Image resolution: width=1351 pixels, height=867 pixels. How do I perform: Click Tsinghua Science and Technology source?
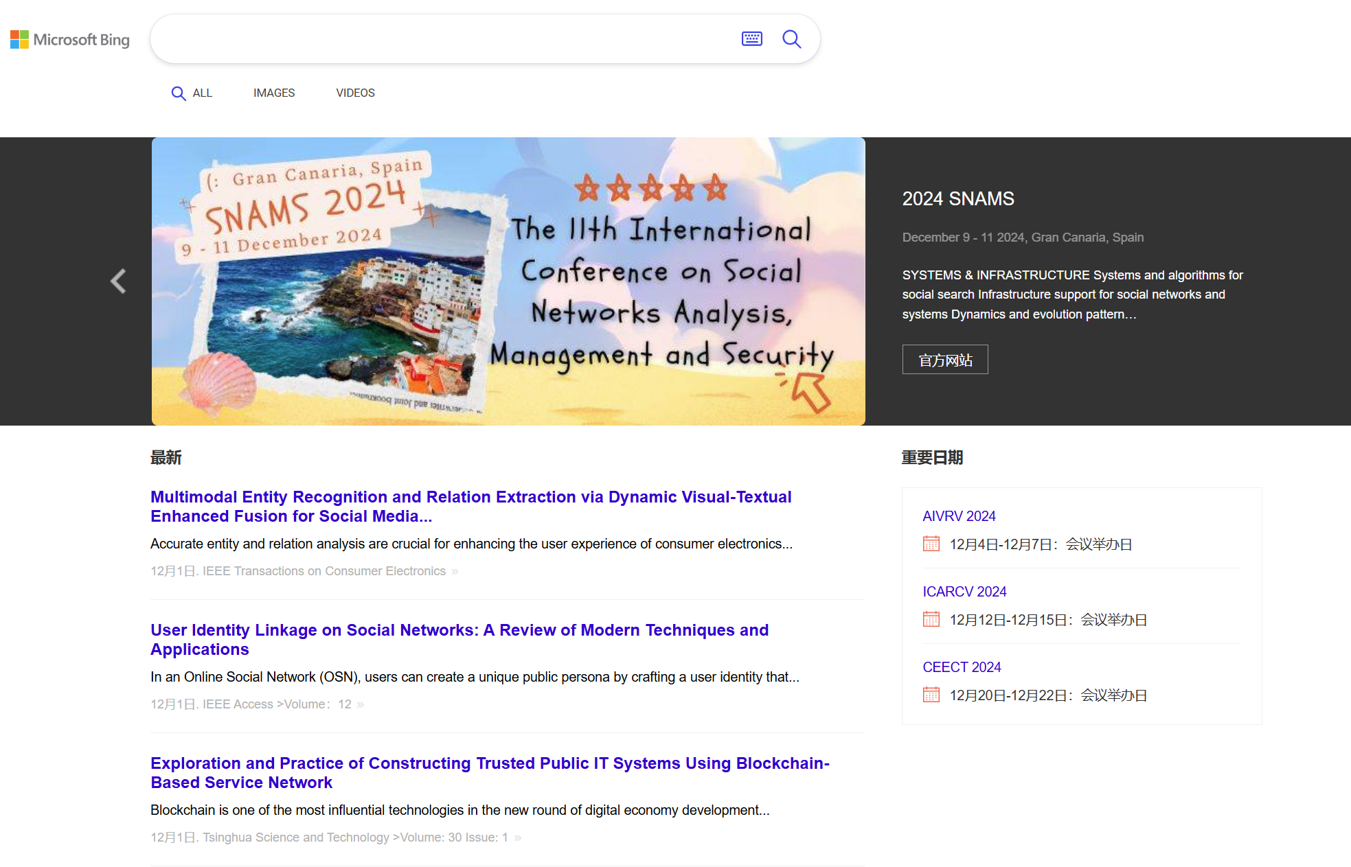355,837
